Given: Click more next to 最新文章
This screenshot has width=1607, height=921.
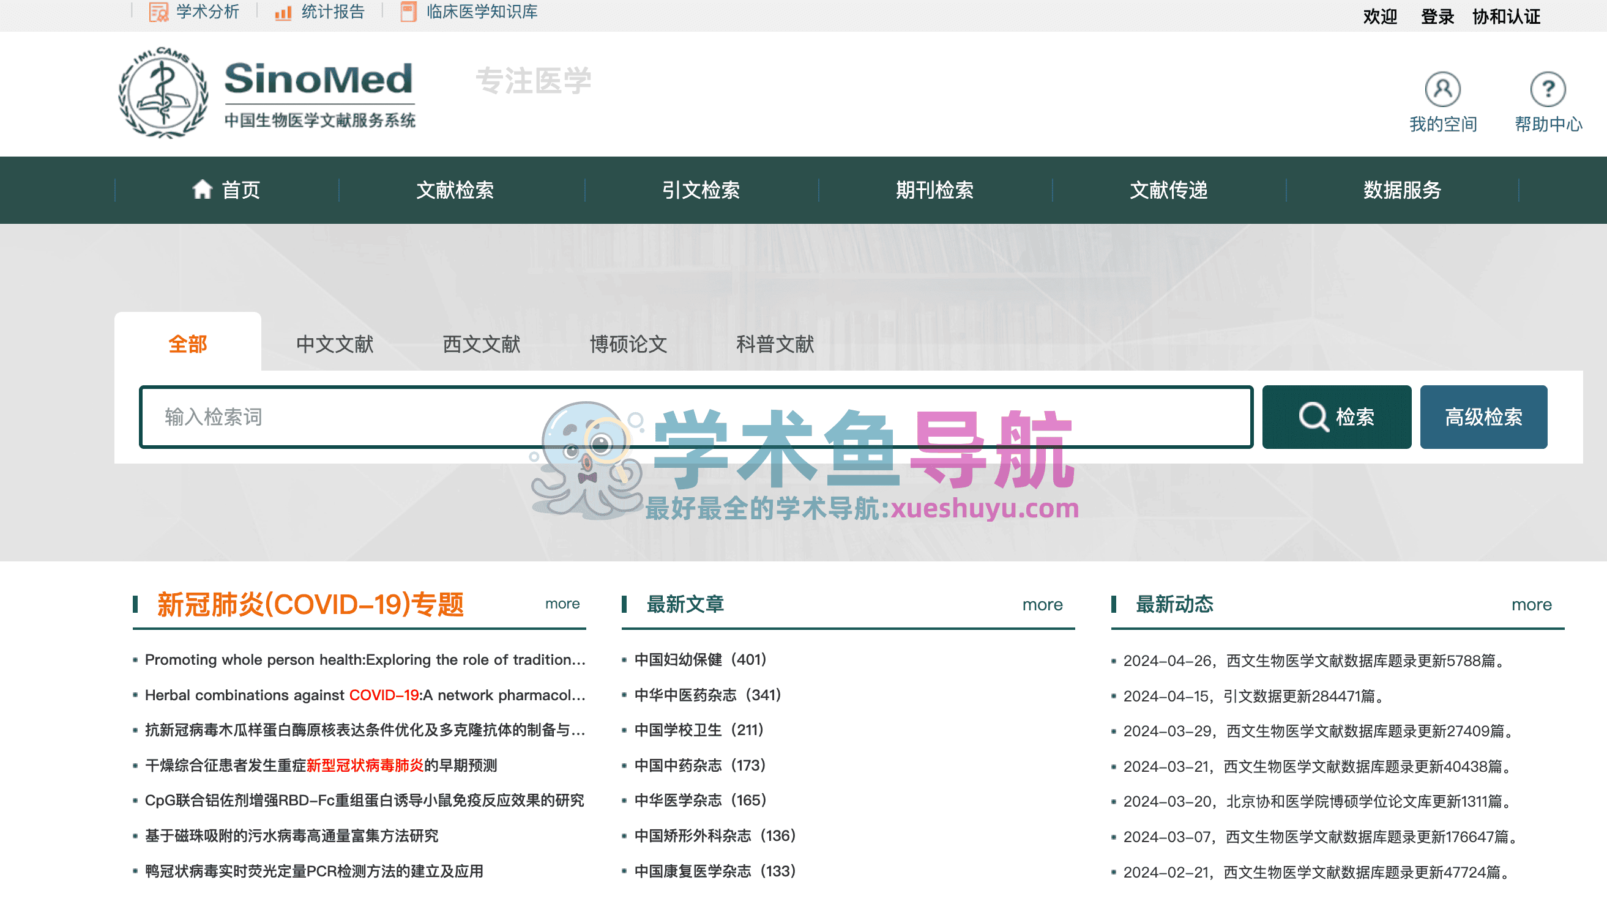Looking at the screenshot, I should click(1042, 605).
